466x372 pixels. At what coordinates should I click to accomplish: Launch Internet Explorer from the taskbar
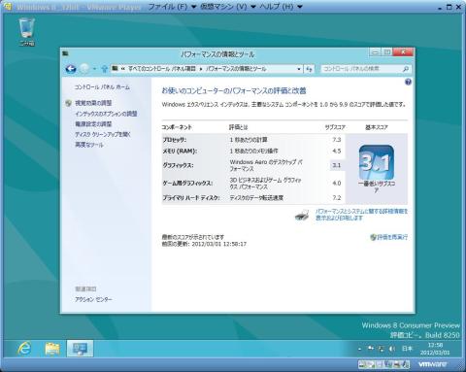24,349
